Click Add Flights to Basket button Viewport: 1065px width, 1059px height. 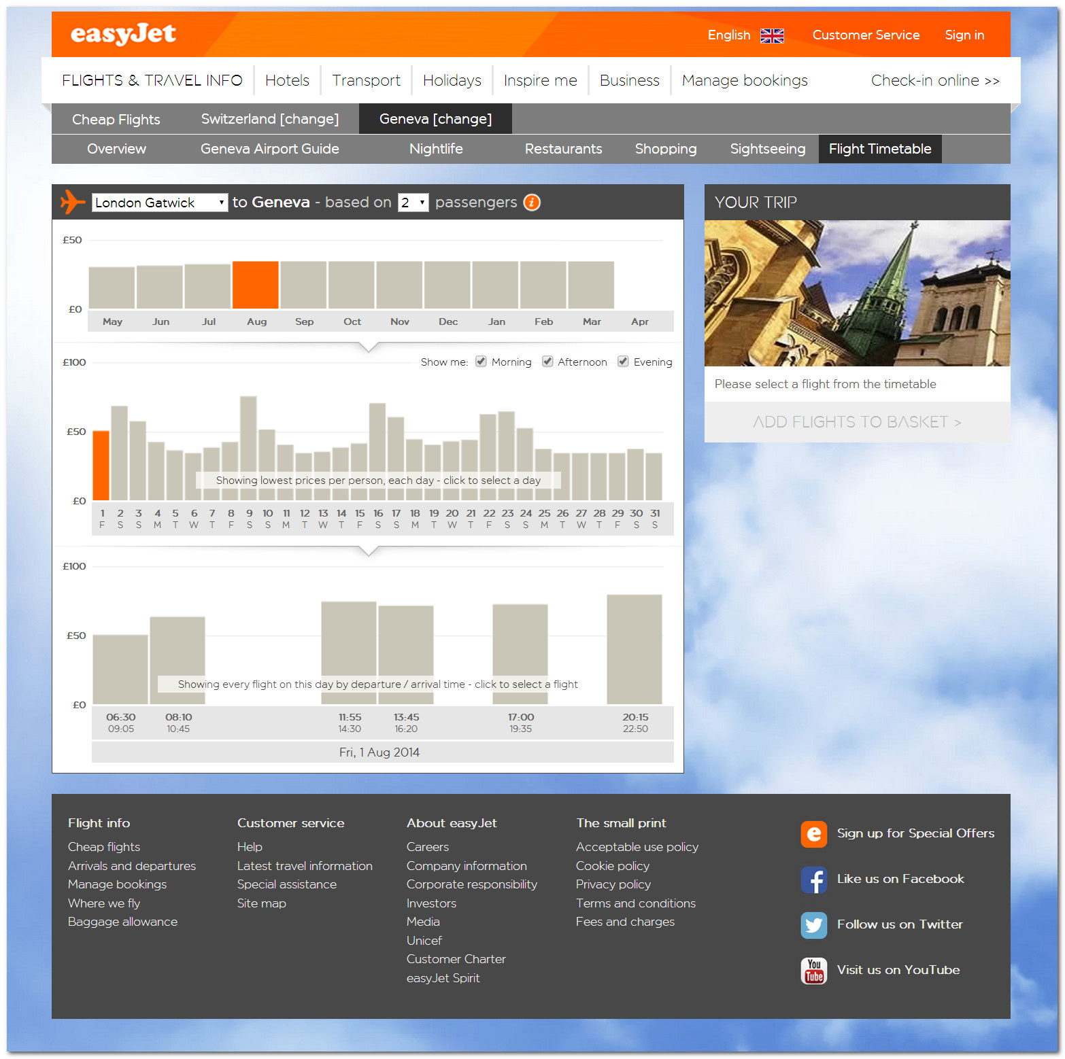click(857, 422)
